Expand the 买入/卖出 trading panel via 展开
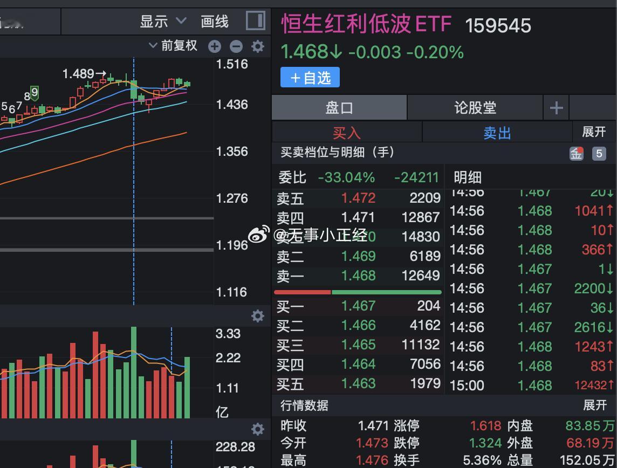617x468 pixels. pyautogui.click(x=594, y=132)
